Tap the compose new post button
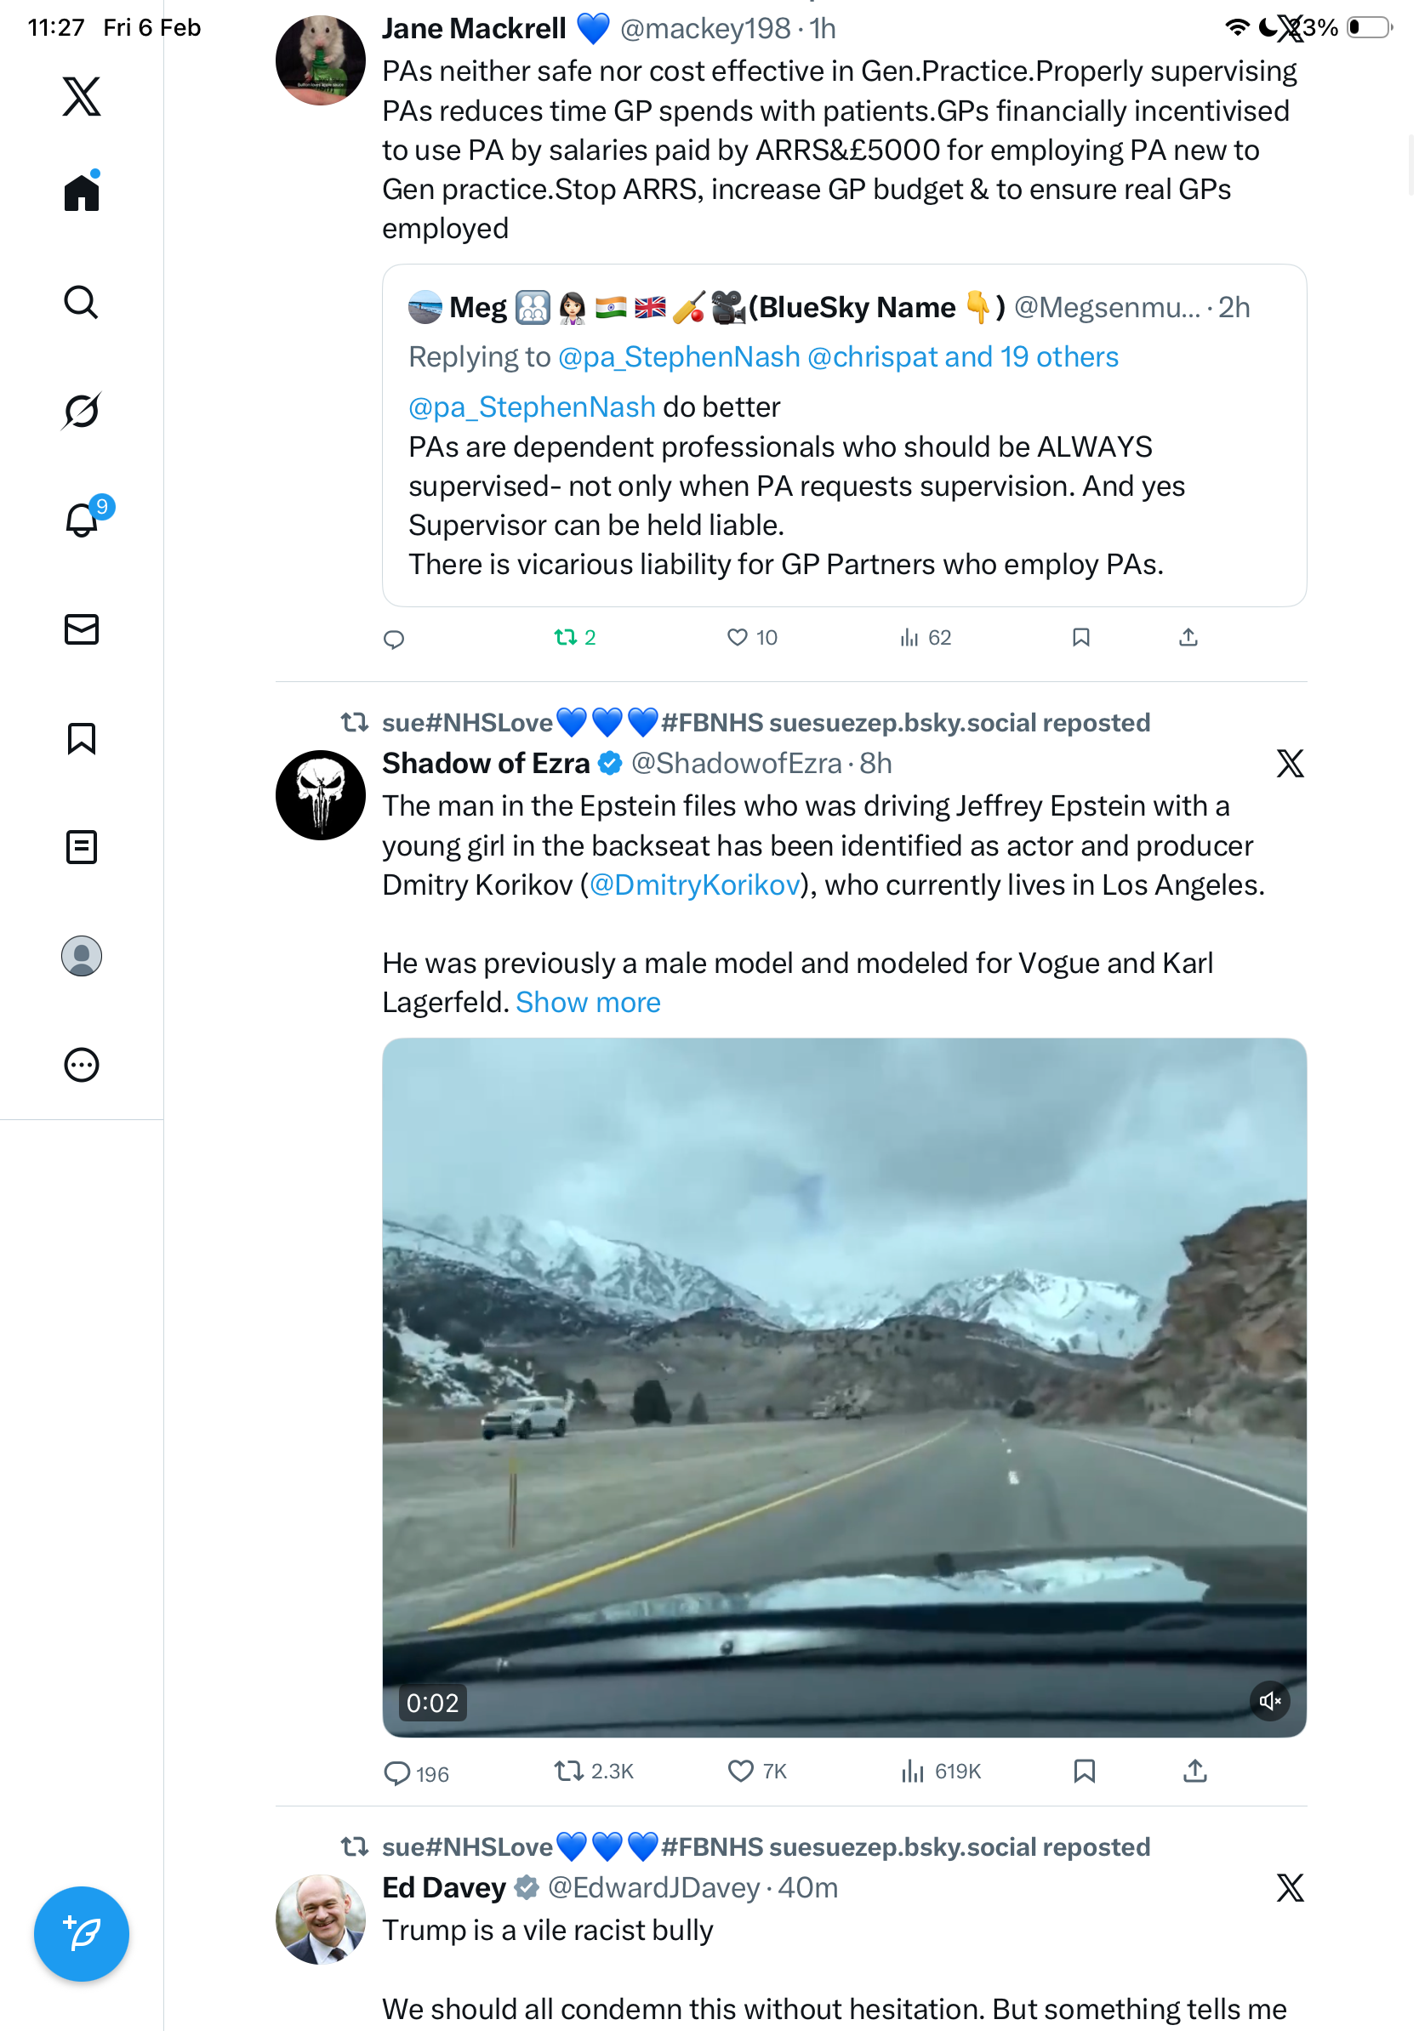The height and width of the screenshot is (2031, 1419). (x=82, y=1934)
